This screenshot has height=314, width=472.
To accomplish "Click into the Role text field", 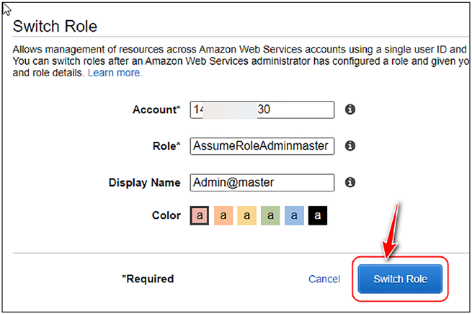I will click(x=262, y=146).
